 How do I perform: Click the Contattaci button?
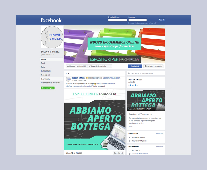[135, 66]
